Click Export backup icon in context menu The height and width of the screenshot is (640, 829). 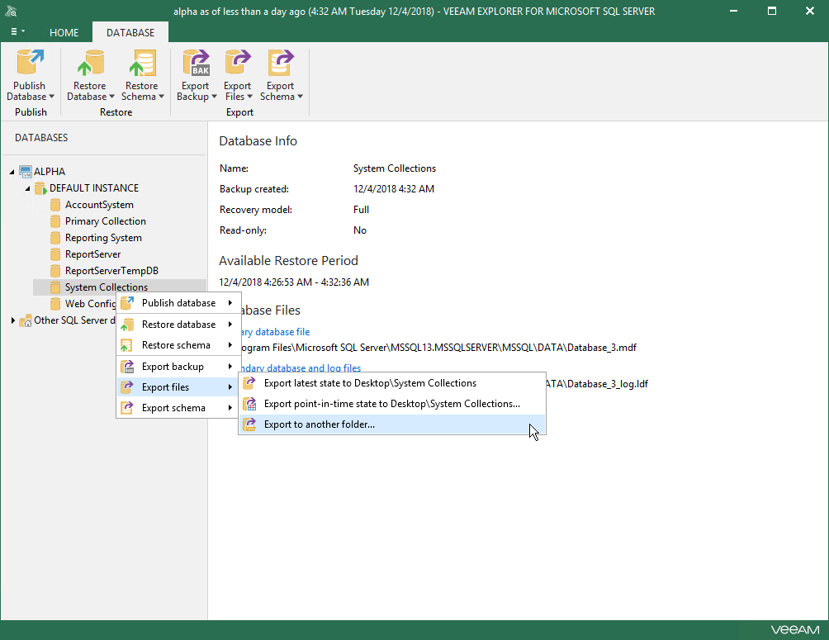click(127, 367)
